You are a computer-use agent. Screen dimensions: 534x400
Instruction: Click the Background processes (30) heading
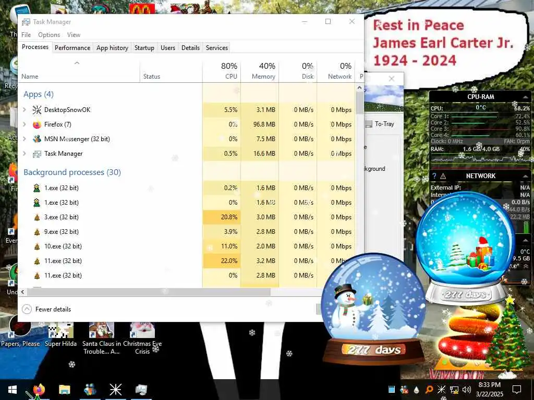coord(72,172)
